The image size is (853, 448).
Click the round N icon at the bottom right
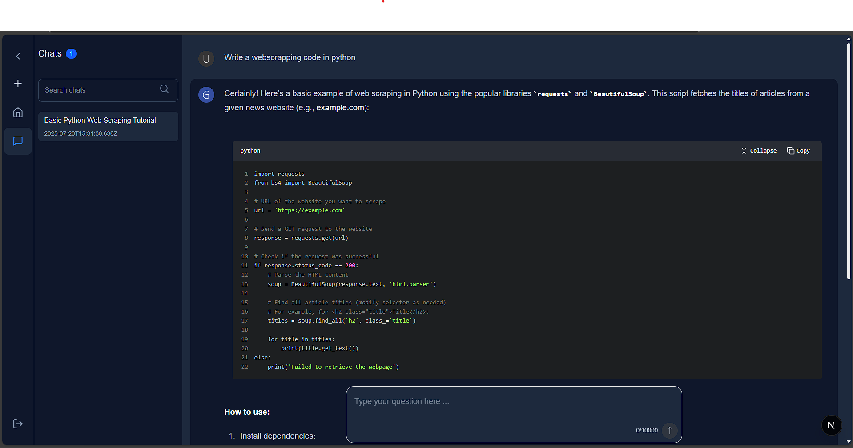(x=831, y=425)
